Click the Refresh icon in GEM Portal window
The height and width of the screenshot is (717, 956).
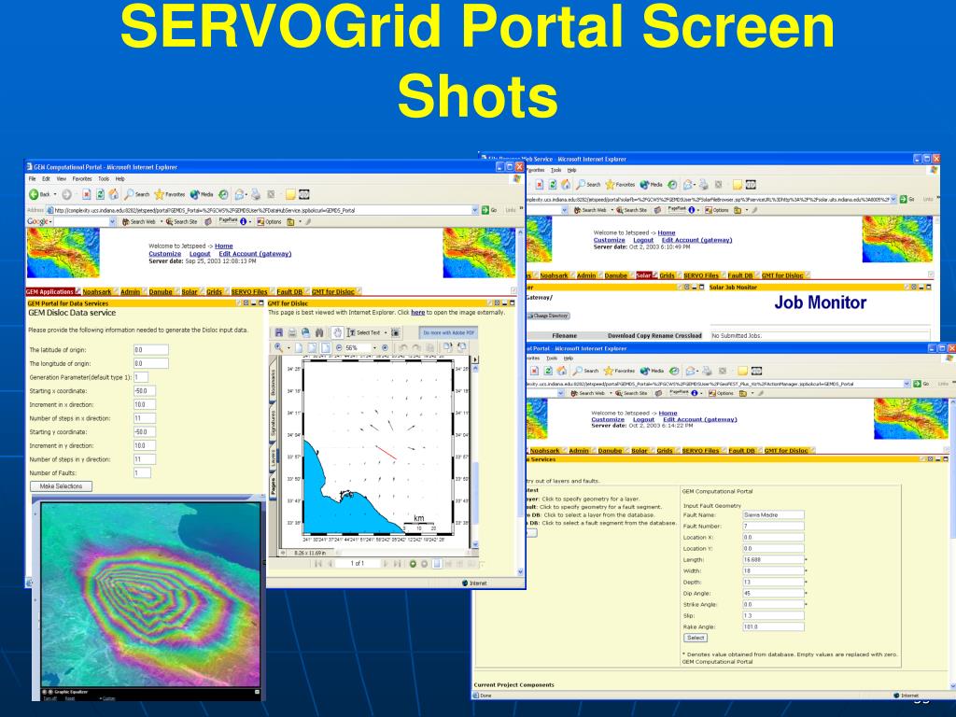click(99, 194)
